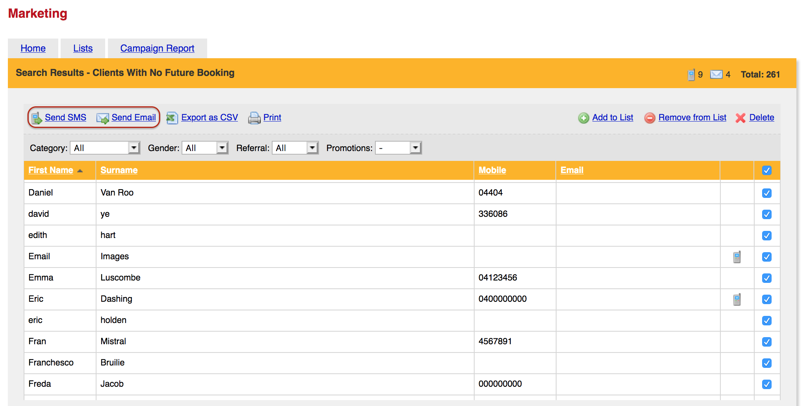Click the Send Email link

[134, 118]
